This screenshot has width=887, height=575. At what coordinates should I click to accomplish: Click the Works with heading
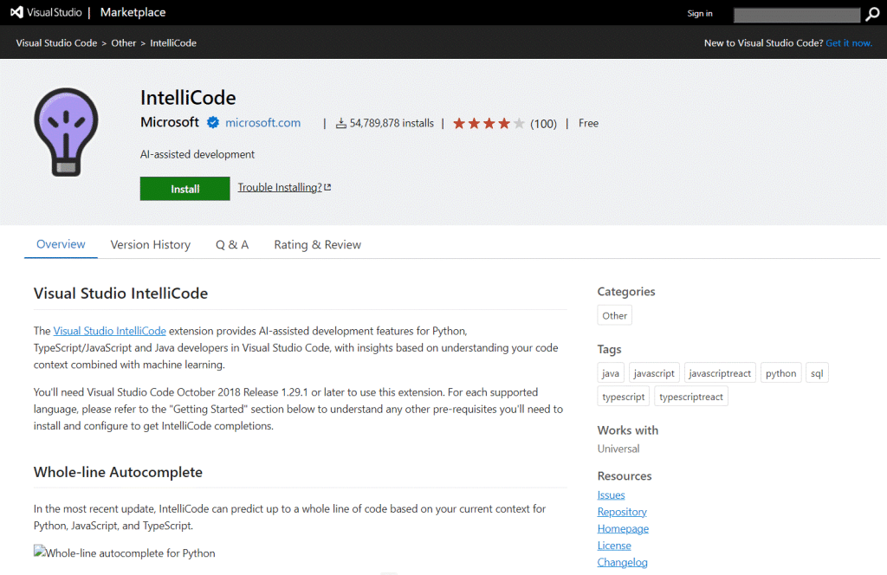[628, 430]
